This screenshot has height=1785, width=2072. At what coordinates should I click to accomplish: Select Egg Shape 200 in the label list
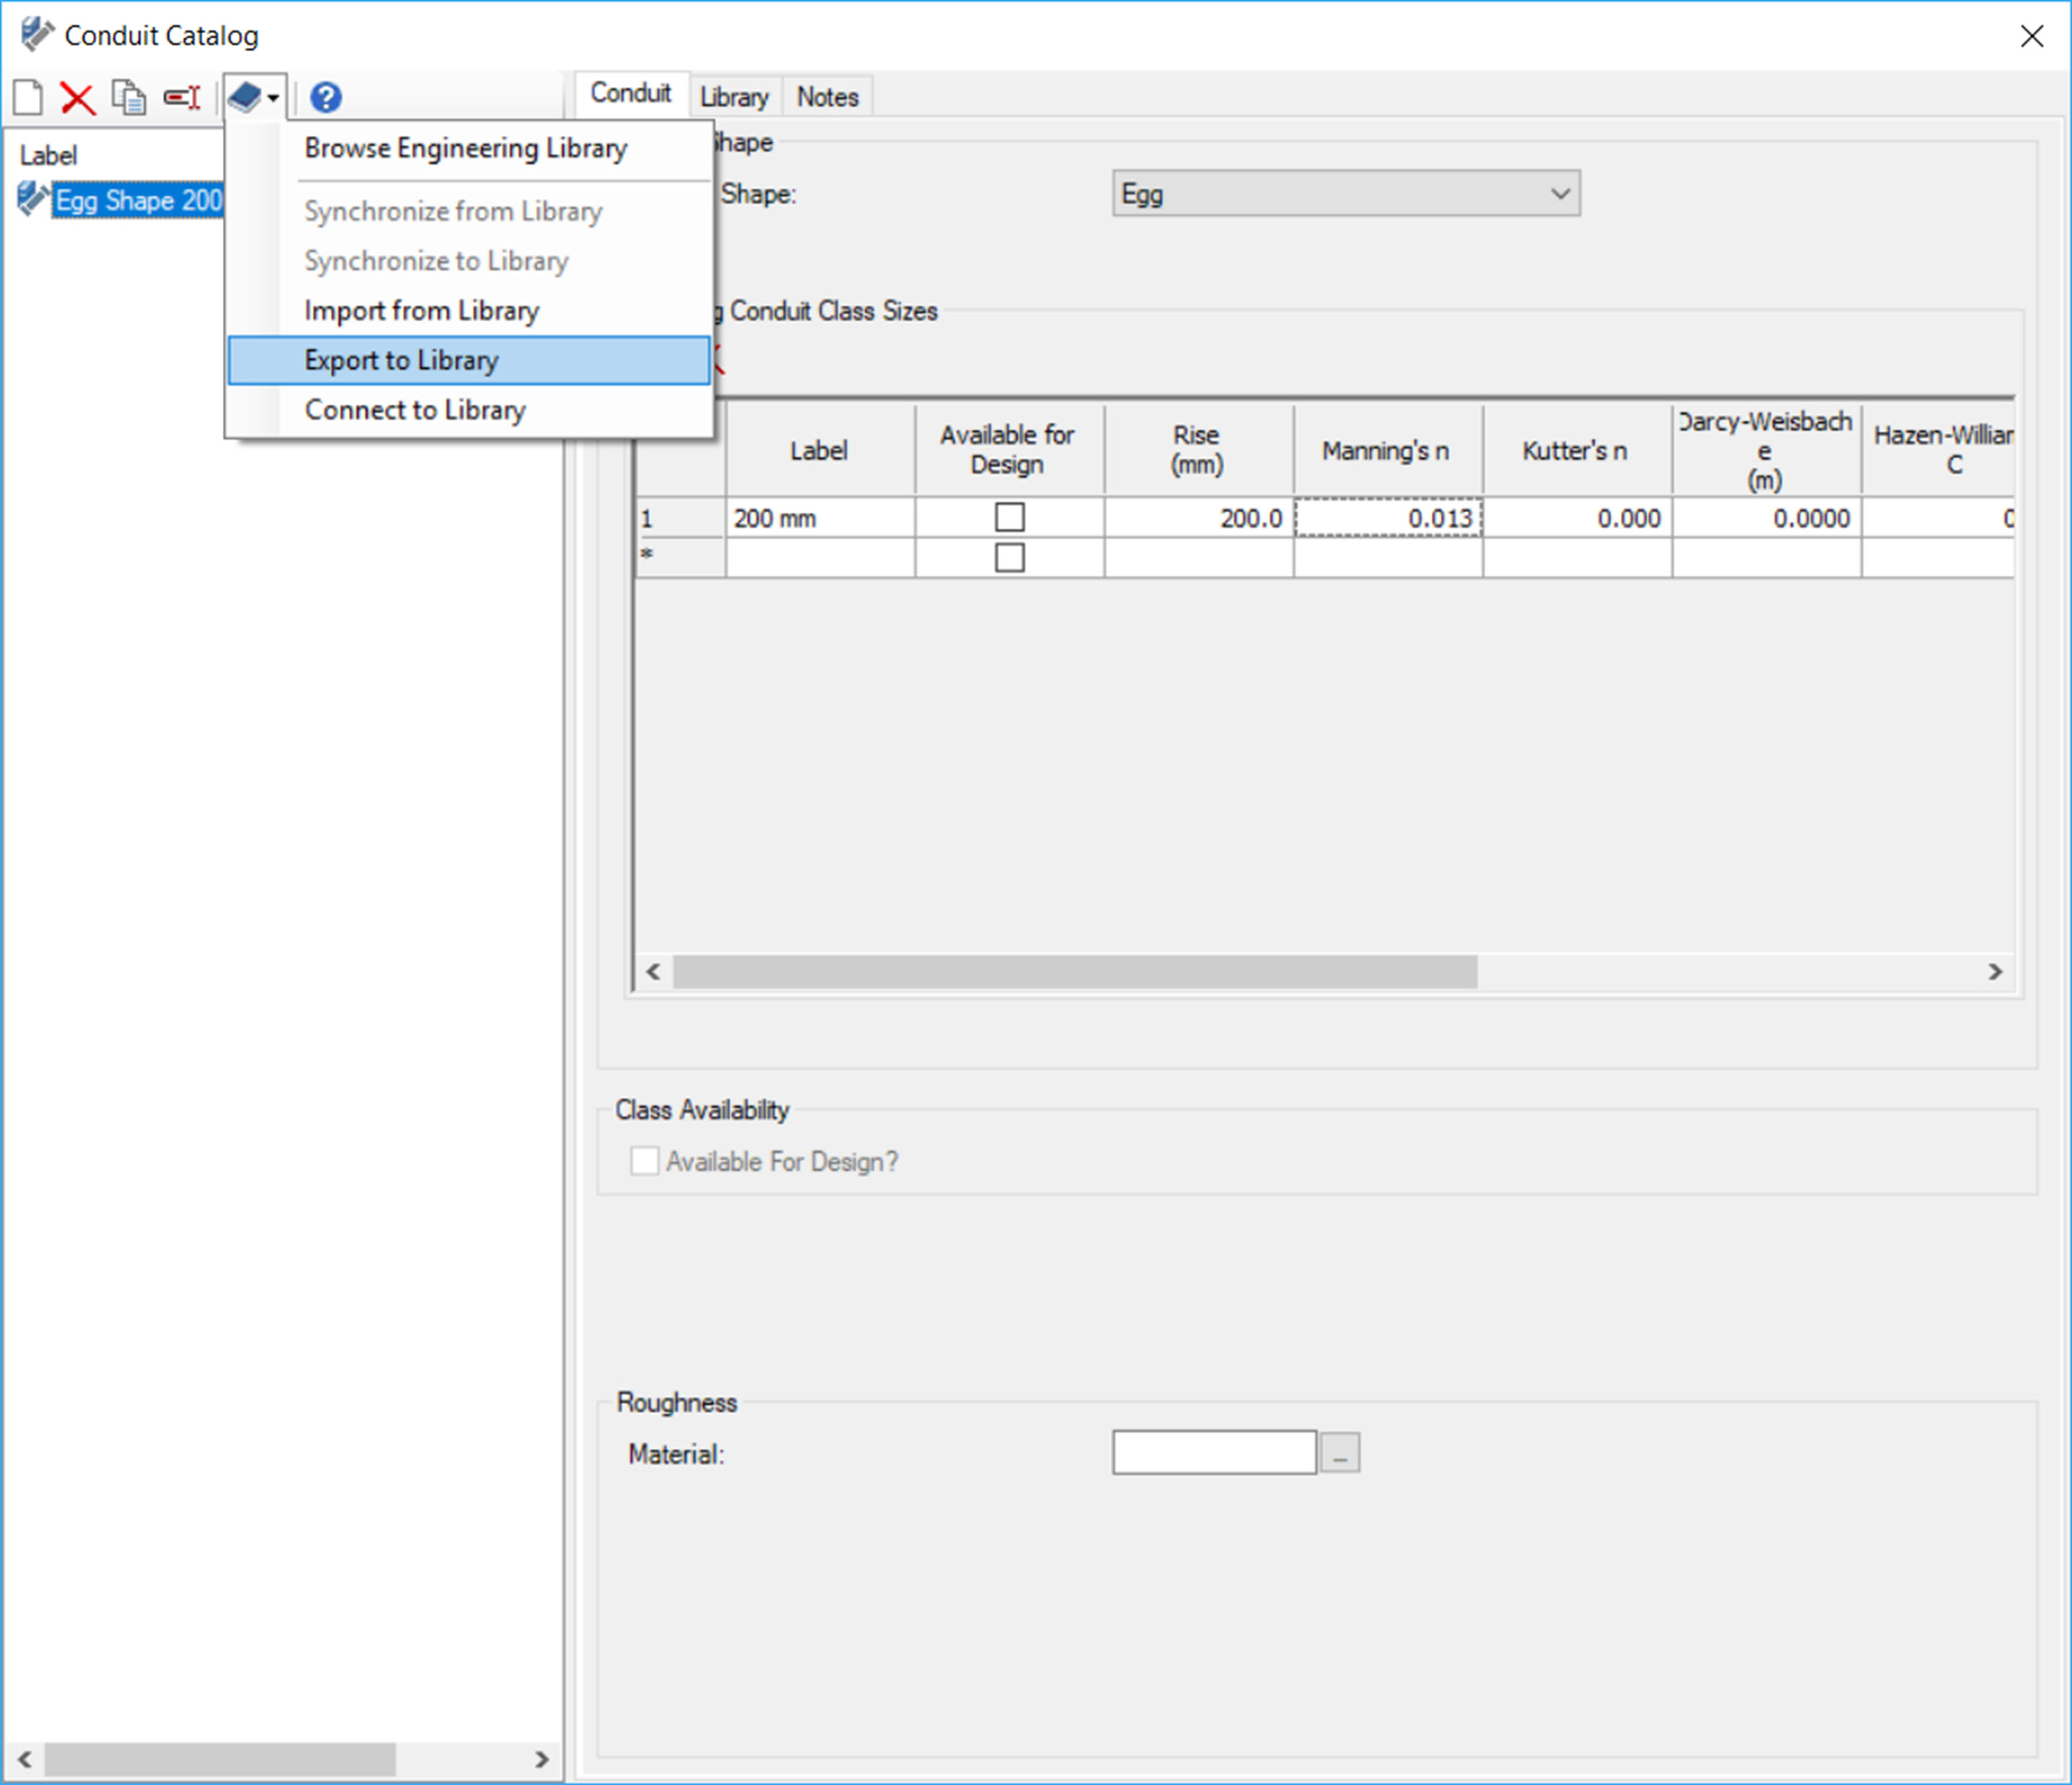click(x=139, y=200)
